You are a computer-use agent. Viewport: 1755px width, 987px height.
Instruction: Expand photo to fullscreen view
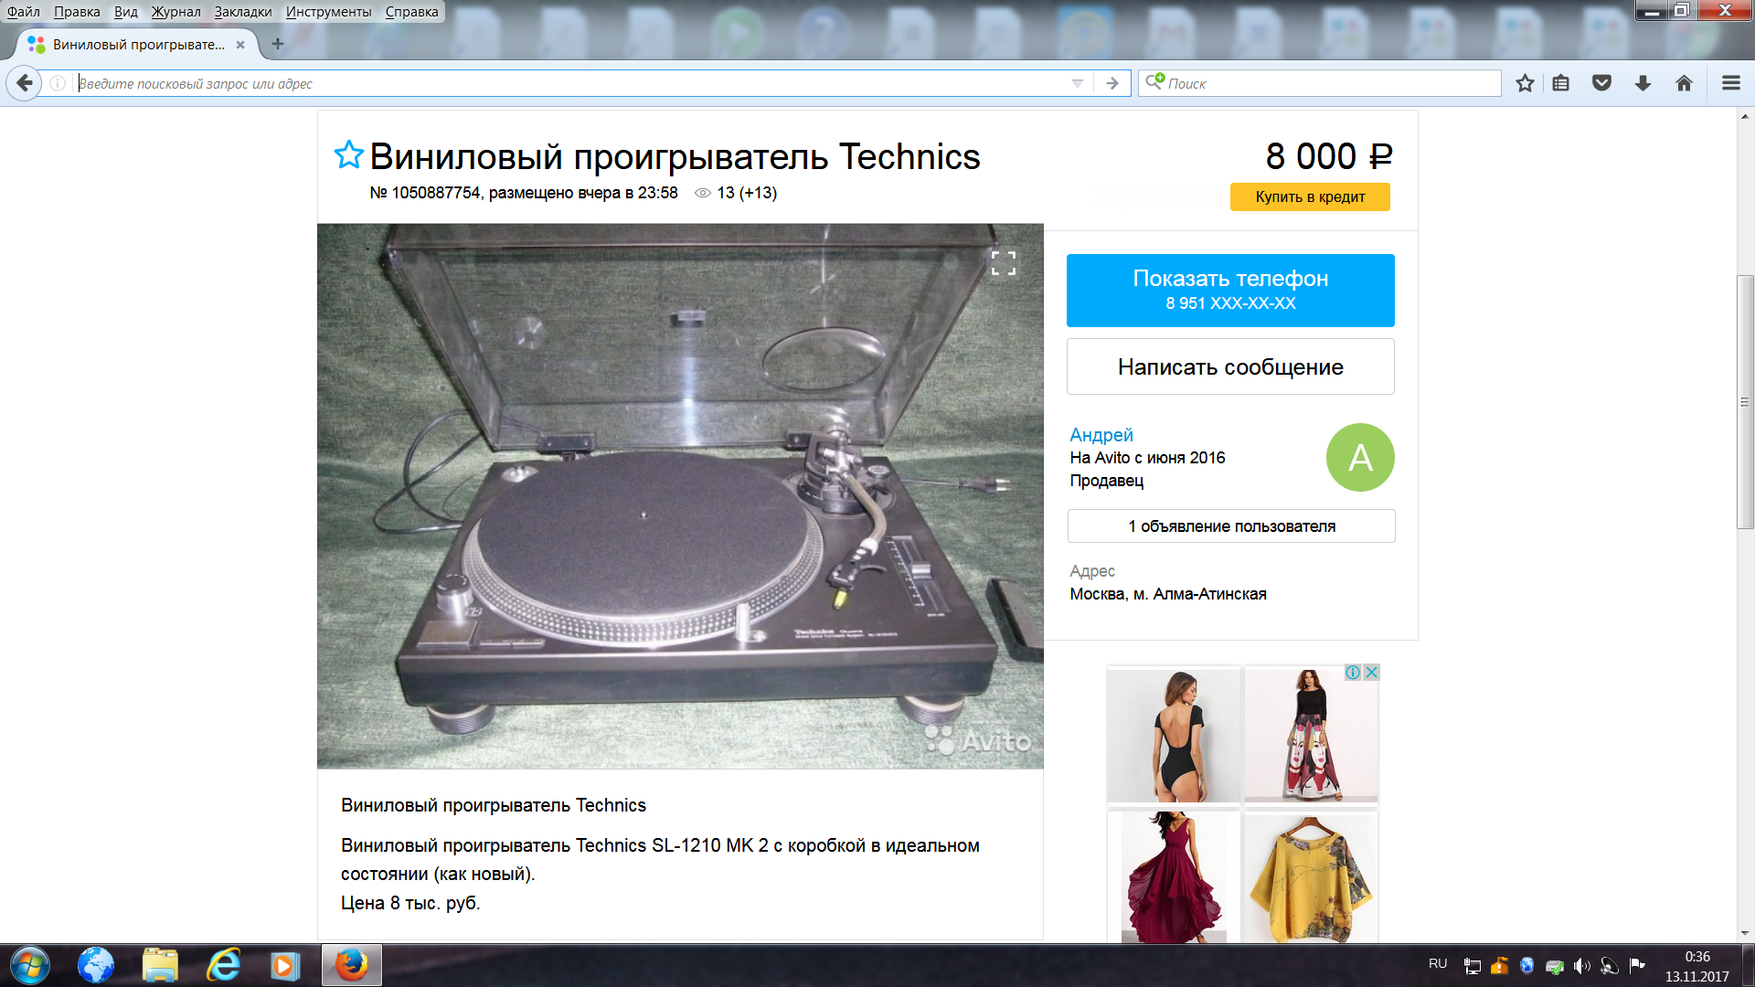(1004, 263)
